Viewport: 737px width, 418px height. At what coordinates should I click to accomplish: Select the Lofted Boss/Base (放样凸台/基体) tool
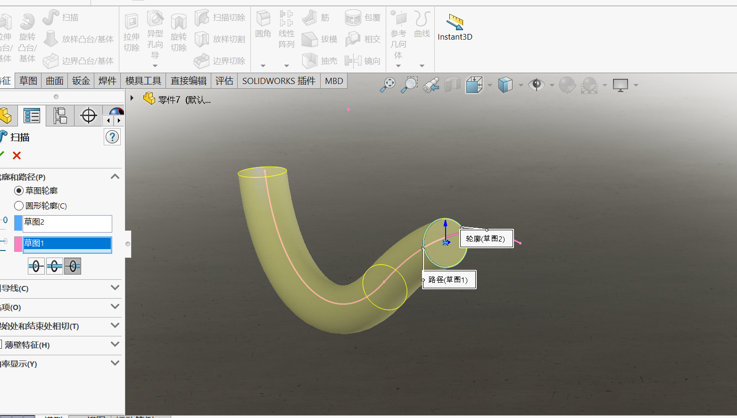(x=78, y=39)
